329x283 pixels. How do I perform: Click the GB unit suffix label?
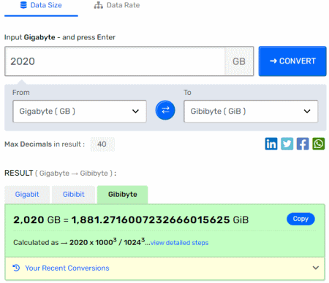click(x=239, y=61)
